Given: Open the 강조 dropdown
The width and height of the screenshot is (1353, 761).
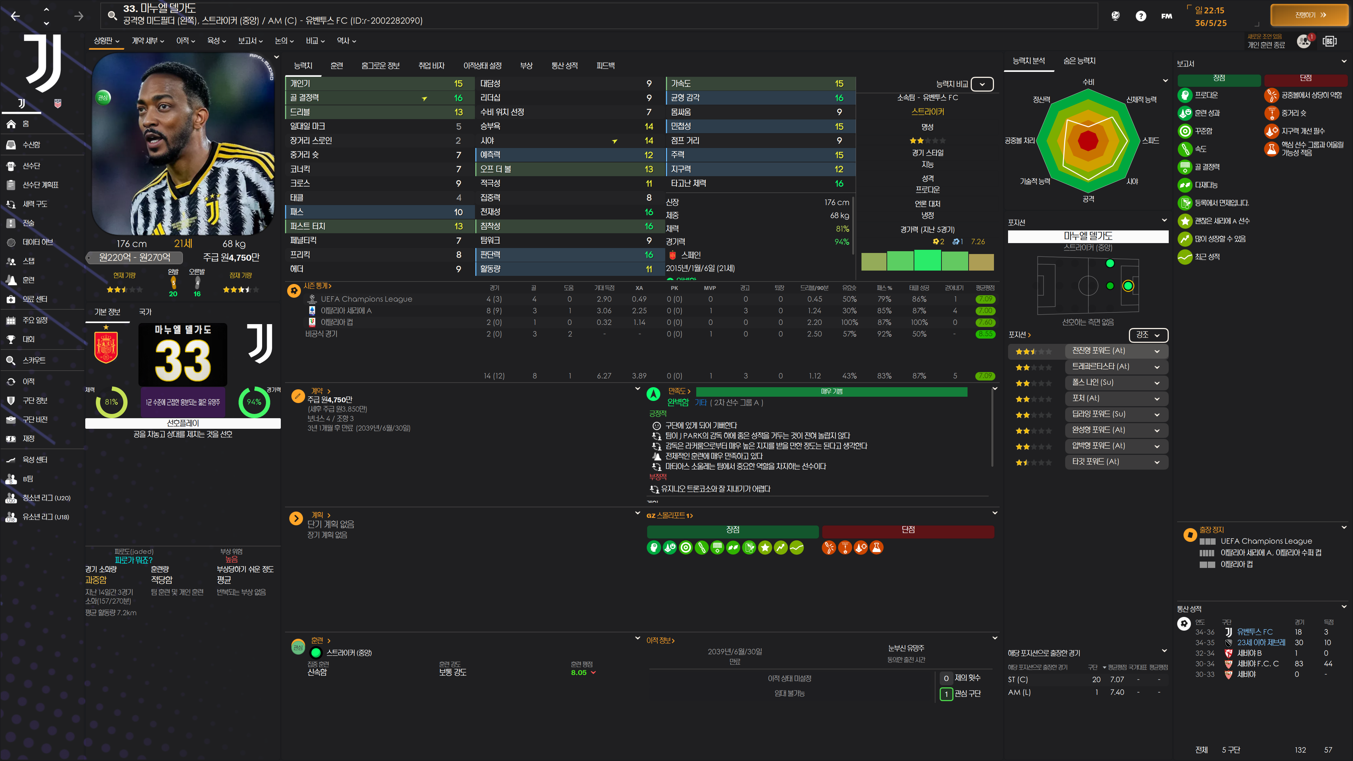Looking at the screenshot, I should coord(1148,335).
